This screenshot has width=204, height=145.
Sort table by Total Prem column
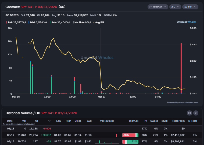(x=178, y=121)
